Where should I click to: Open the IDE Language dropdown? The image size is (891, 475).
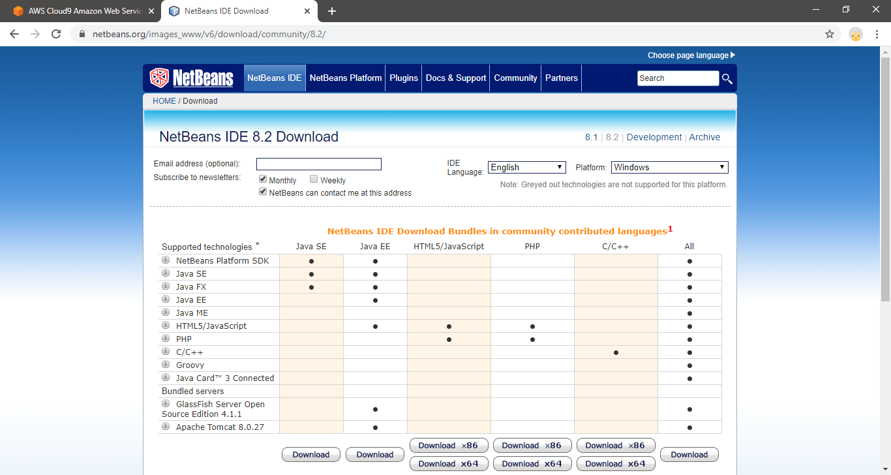[526, 167]
